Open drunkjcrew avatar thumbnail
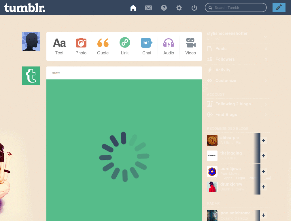 [212, 187]
